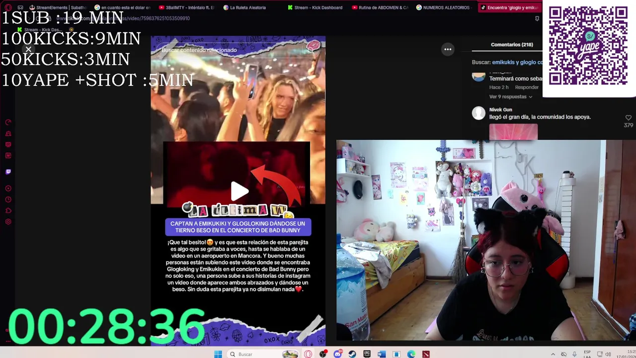Reply to the 'Terminará como seba' comment
Screen dimensions: 636x358
pyautogui.click(x=527, y=88)
